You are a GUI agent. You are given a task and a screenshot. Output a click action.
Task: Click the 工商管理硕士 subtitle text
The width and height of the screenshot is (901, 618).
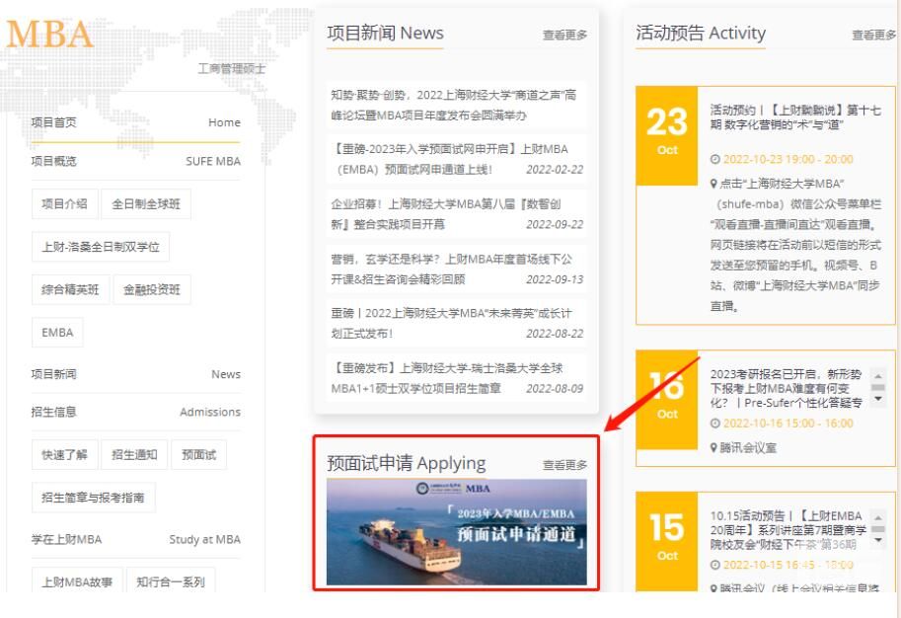232,69
